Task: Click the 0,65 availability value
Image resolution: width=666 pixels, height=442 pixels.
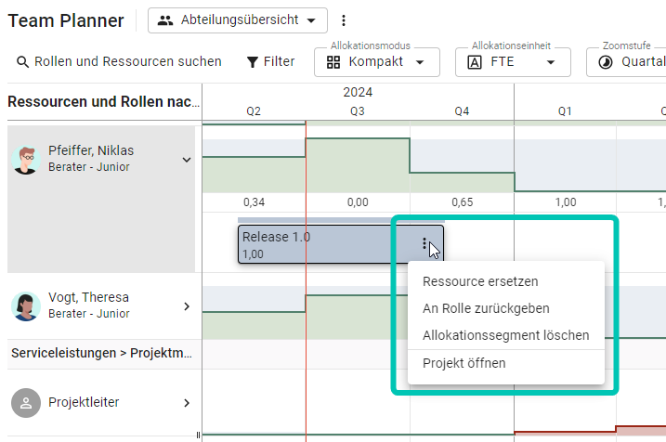Action: [x=463, y=202]
